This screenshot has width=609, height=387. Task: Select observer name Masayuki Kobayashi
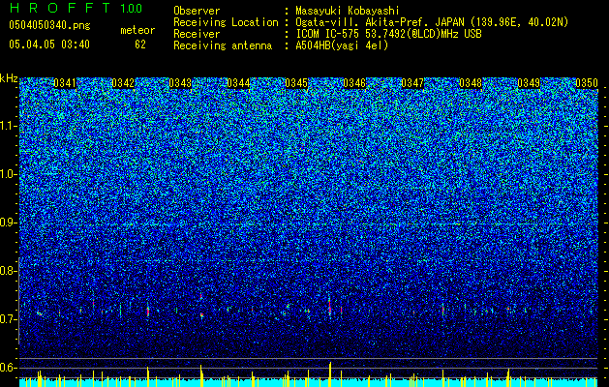pyautogui.click(x=348, y=11)
